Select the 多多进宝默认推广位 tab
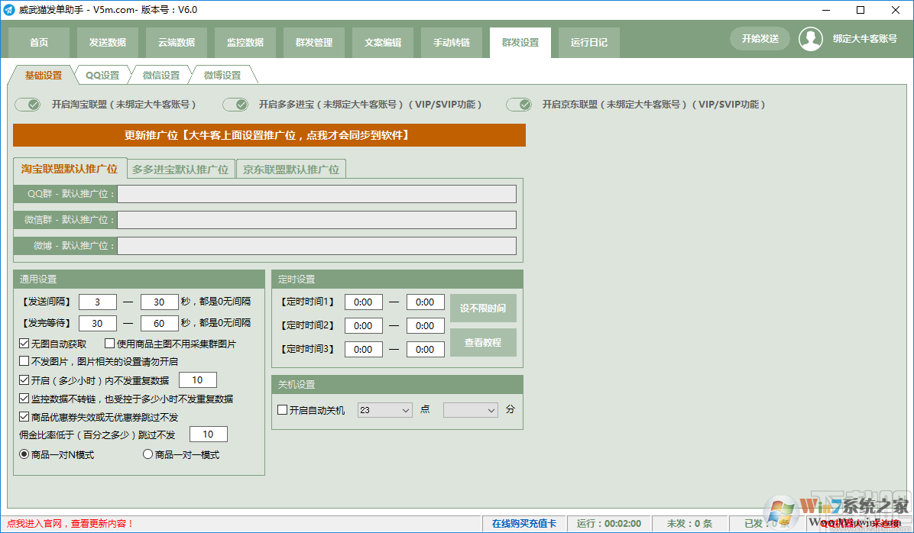The width and height of the screenshot is (914, 533). pyautogui.click(x=181, y=168)
